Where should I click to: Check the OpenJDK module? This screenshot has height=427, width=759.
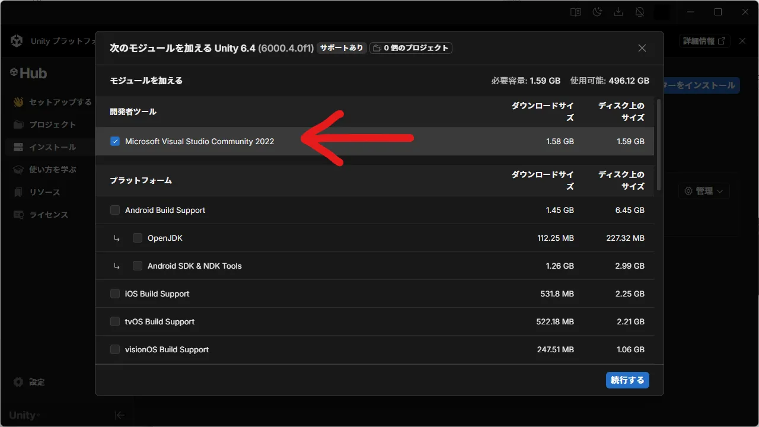tap(137, 238)
